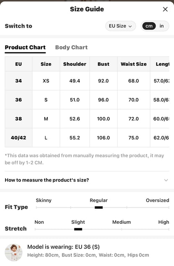Click the EU Size dropdown arrow

(130, 26)
